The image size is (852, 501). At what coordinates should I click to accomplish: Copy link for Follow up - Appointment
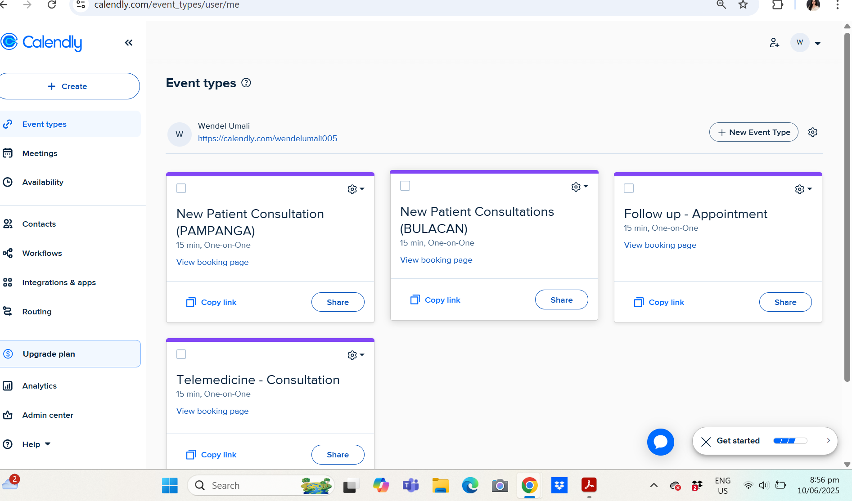[659, 302]
